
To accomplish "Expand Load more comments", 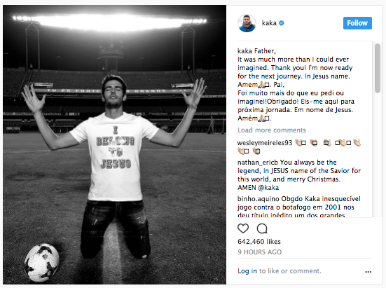I will (x=272, y=130).
